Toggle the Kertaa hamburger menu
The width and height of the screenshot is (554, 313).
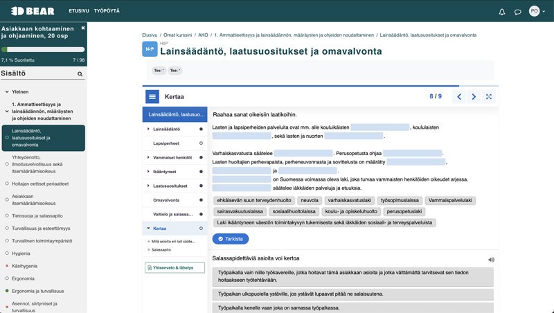tap(152, 97)
